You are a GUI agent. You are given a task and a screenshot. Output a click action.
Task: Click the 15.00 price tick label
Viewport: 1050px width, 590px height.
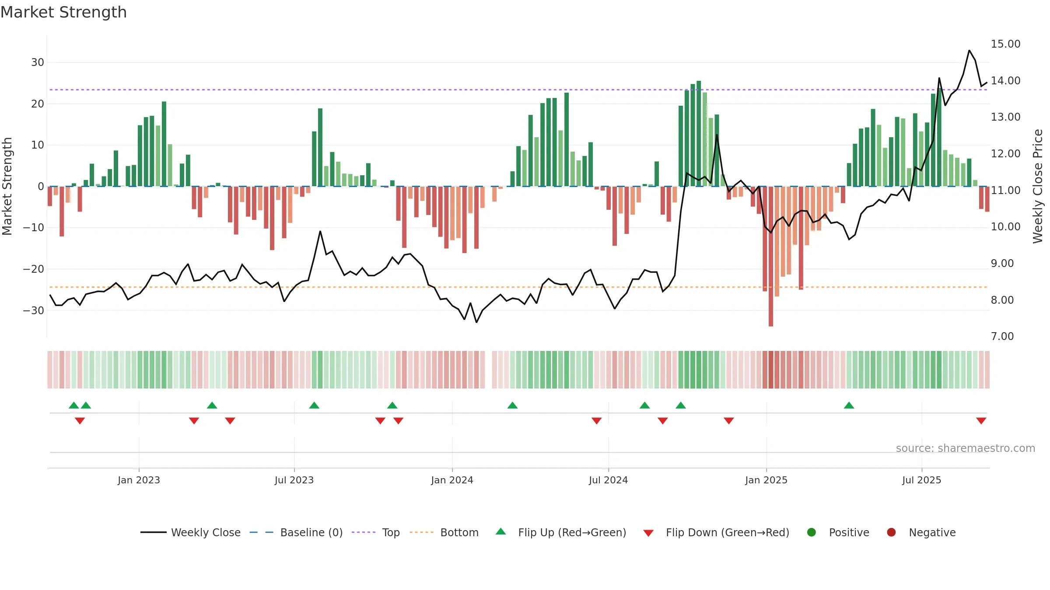[x=1005, y=44]
